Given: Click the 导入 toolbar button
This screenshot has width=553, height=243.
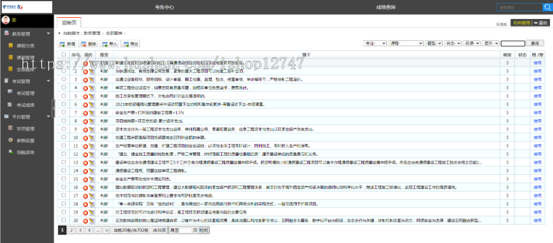Looking at the screenshot, I should 109,44.
